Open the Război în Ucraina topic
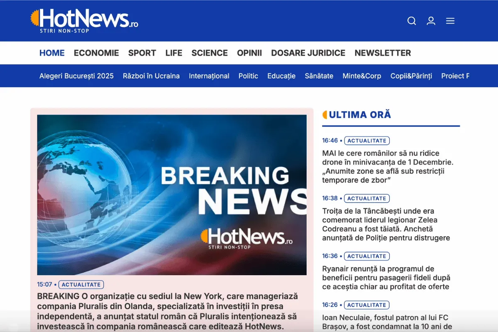The height and width of the screenshot is (332, 498). [x=151, y=76]
